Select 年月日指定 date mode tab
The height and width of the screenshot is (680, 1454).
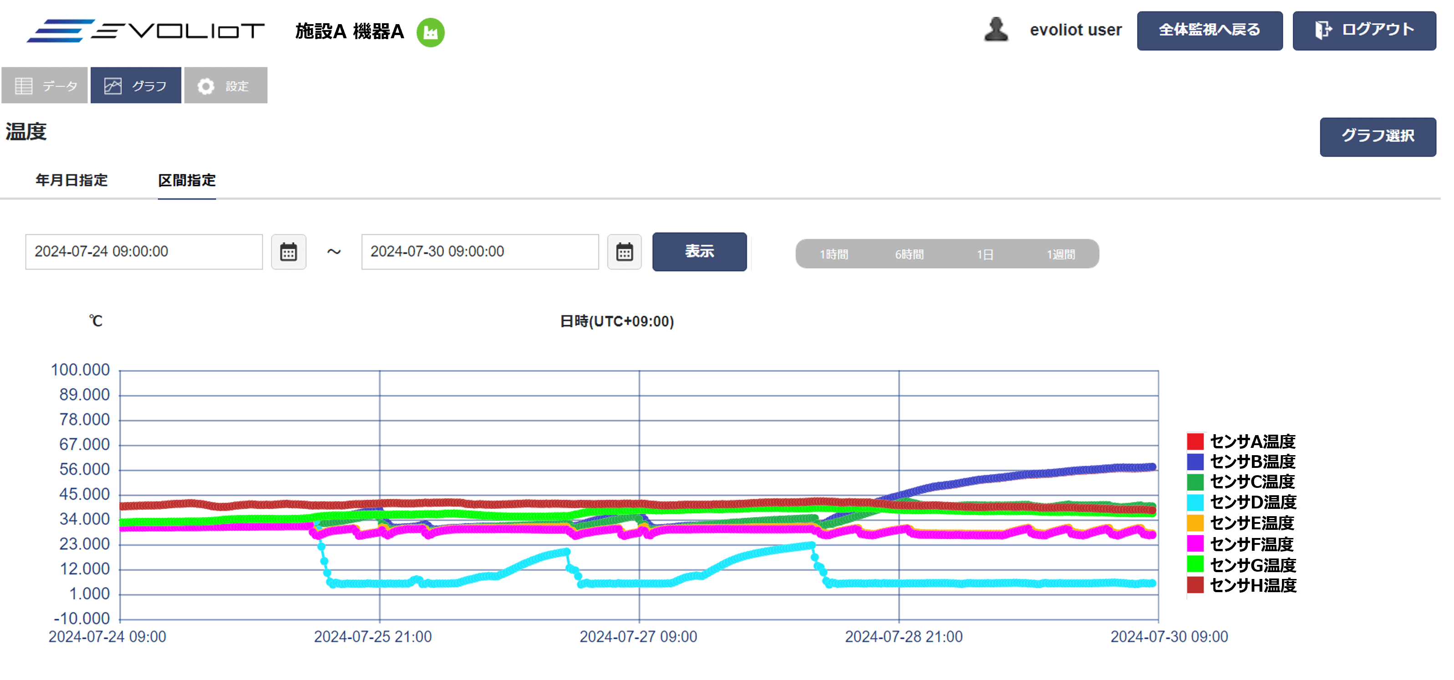click(71, 181)
